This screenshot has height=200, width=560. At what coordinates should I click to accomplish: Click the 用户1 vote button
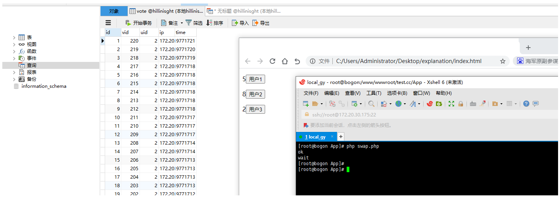pyautogui.click(x=255, y=79)
